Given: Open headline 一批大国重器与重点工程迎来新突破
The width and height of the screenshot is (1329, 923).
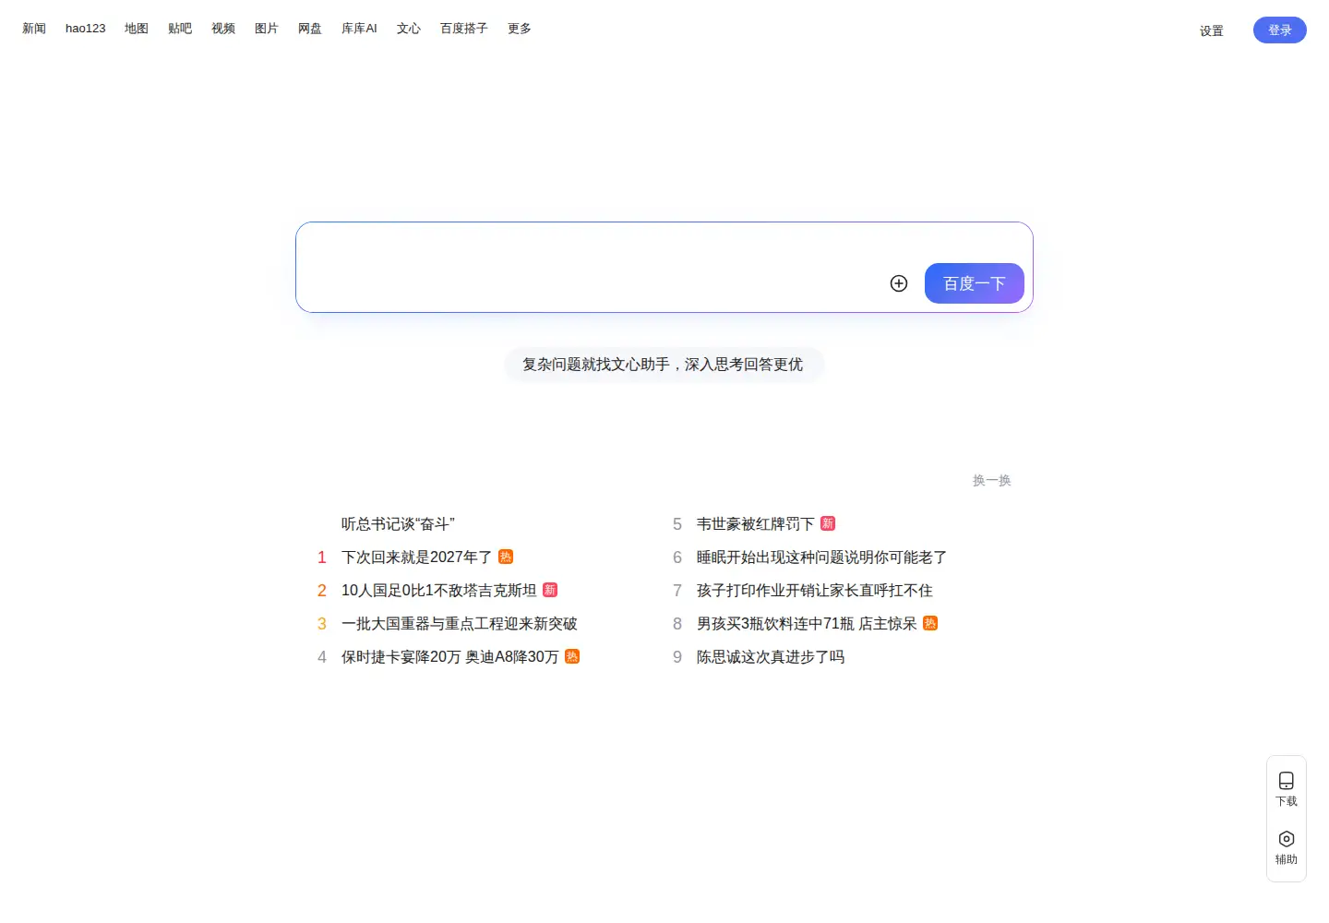Looking at the screenshot, I should (x=460, y=623).
